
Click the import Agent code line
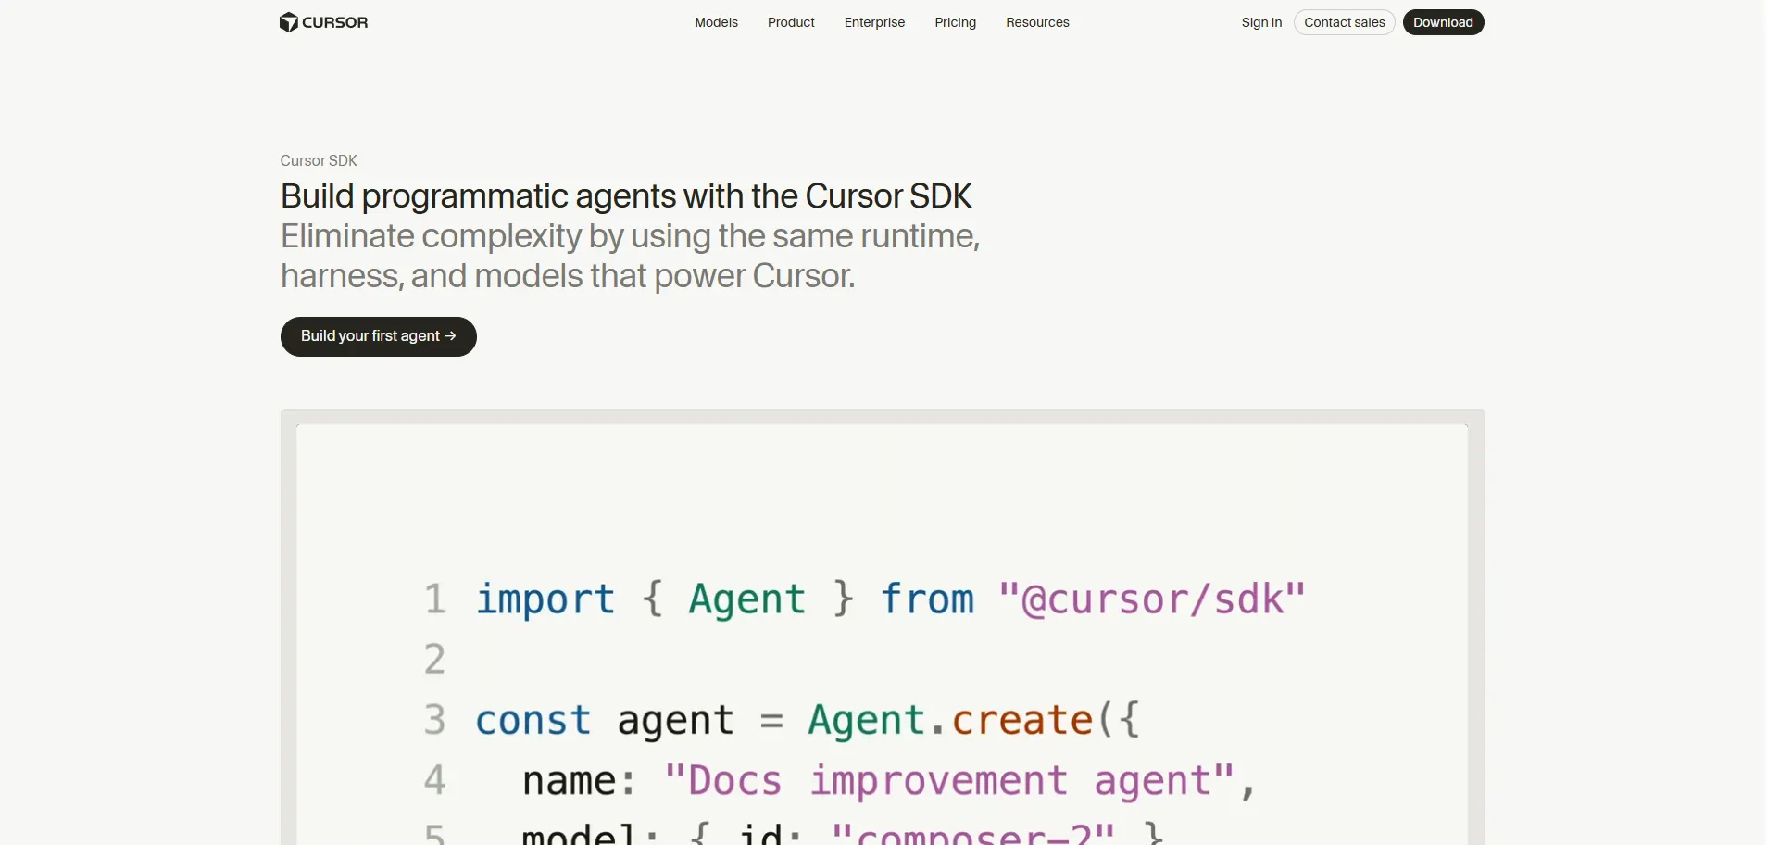pyautogui.click(x=890, y=599)
